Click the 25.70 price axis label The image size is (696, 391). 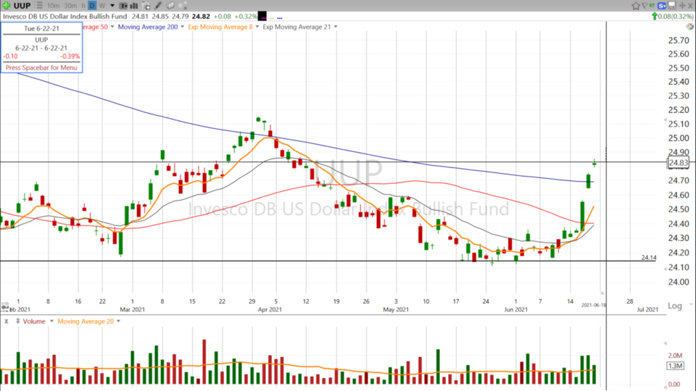679,41
